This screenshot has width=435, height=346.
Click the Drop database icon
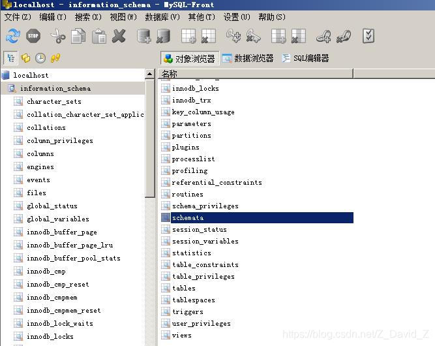click(x=164, y=36)
